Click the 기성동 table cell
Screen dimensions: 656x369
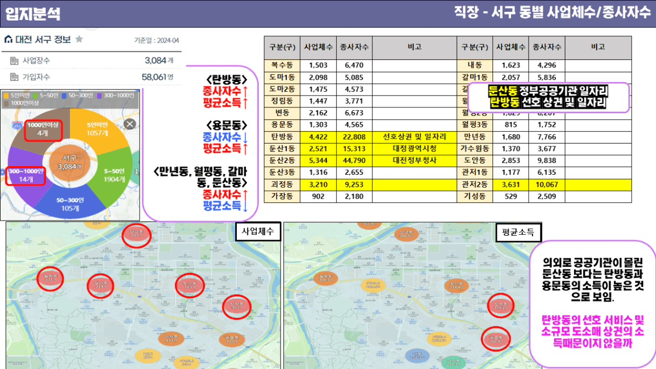pos(475,196)
